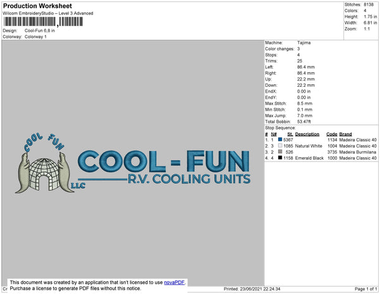This screenshot has width=380, height=294.
Task: Click the novaPDF link in the notice
Action: [174, 283]
